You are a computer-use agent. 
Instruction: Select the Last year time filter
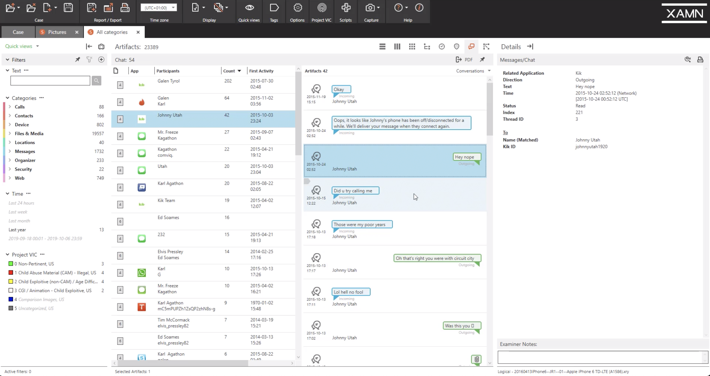coord(17,230)
